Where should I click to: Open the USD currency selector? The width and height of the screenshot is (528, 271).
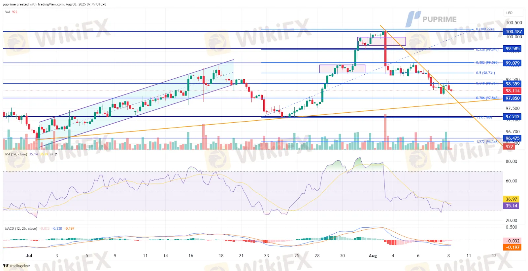pyautogui.click(x=514, y=13)
